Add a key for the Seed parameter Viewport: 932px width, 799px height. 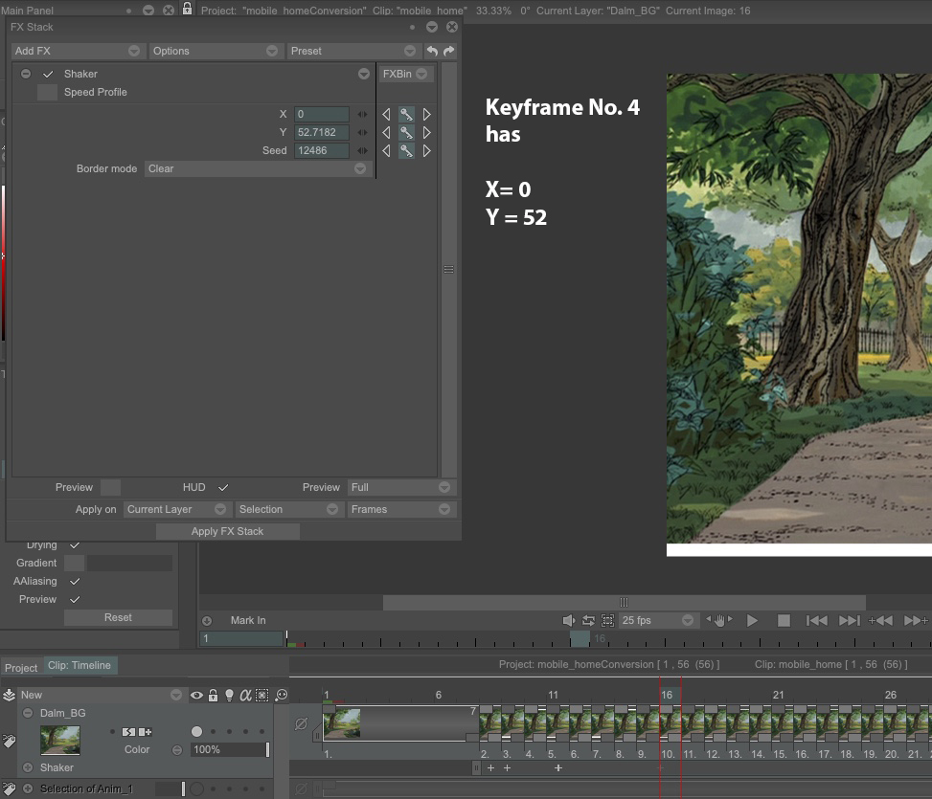(x=406, y=151)
